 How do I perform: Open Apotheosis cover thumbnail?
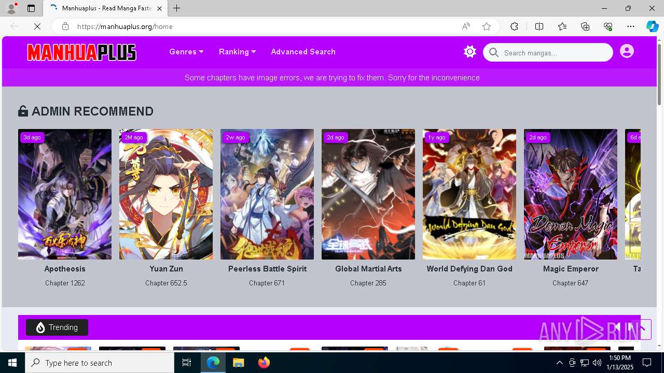65,194
